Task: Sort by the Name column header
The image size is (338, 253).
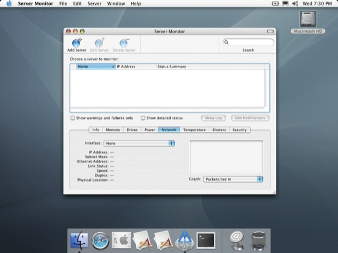Action: coord(96,67)
